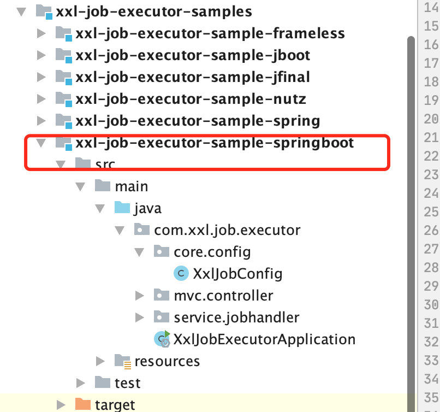
Task: Click the mvc.controller package icon
Action: tap(162, 295)
